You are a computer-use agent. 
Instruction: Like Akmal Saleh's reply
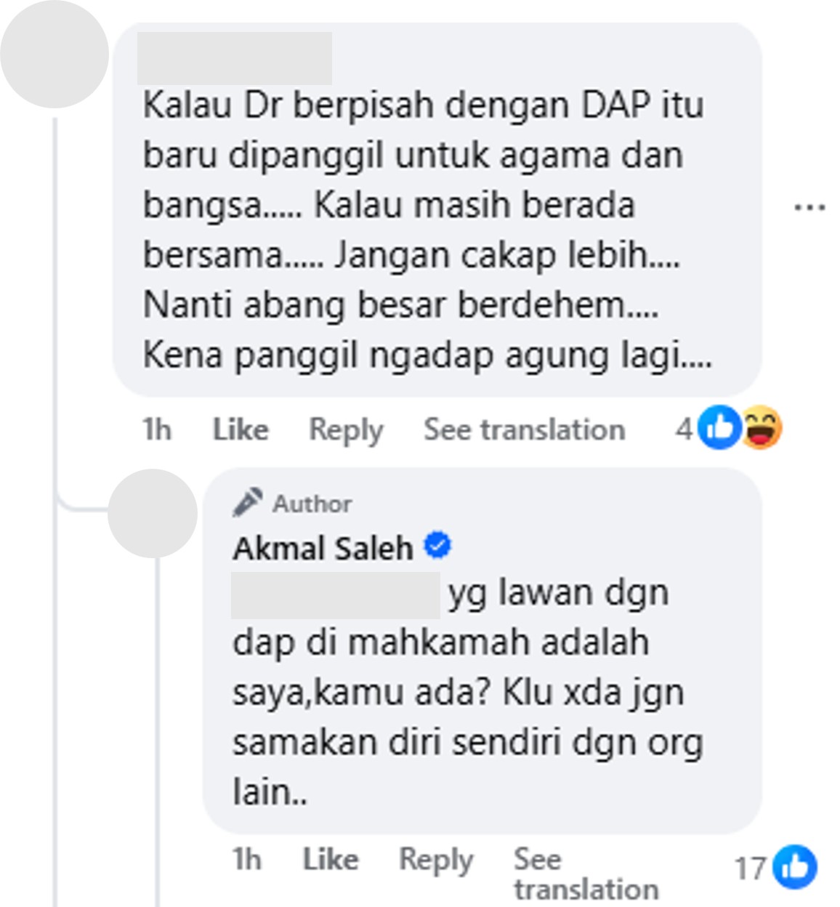point(331,860)
